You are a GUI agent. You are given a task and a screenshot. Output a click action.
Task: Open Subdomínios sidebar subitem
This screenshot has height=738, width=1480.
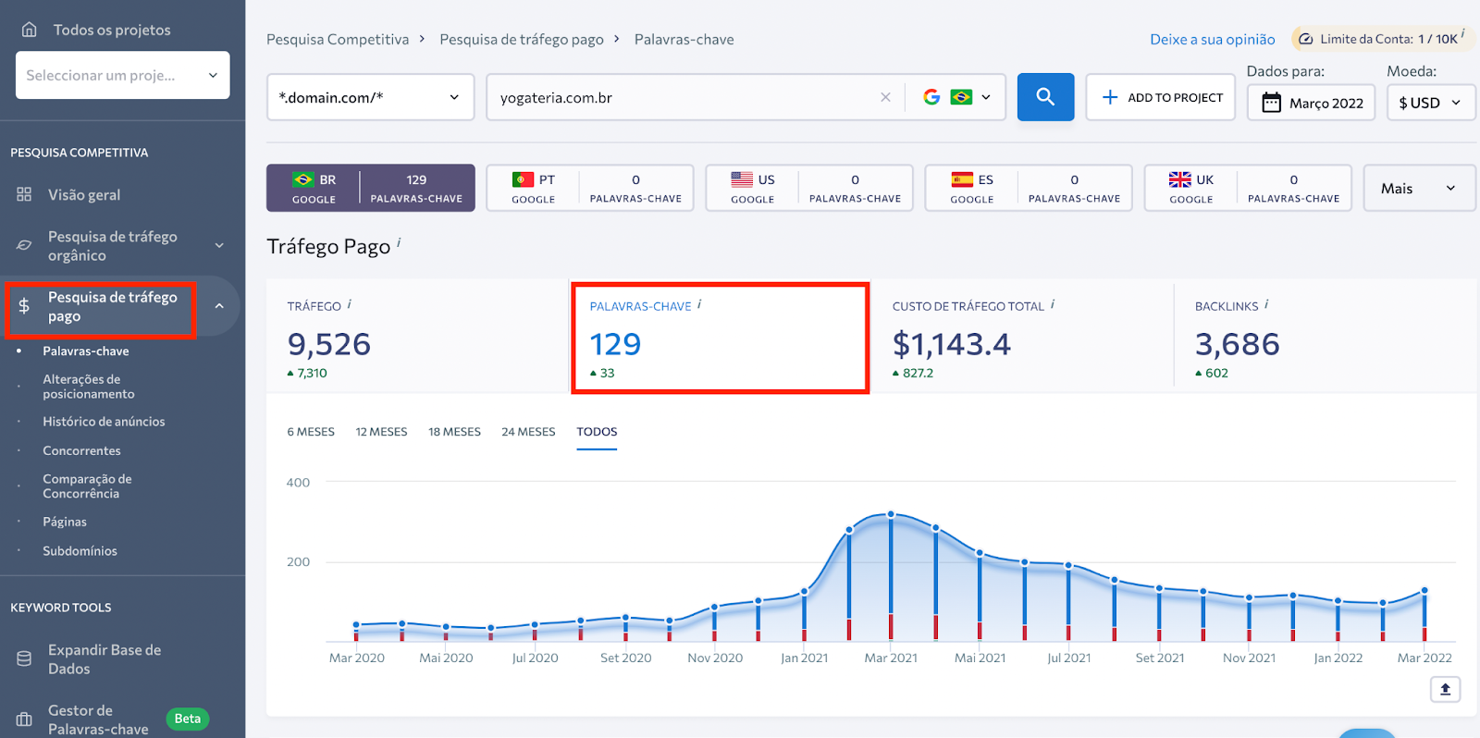click(x=80, y=551)
